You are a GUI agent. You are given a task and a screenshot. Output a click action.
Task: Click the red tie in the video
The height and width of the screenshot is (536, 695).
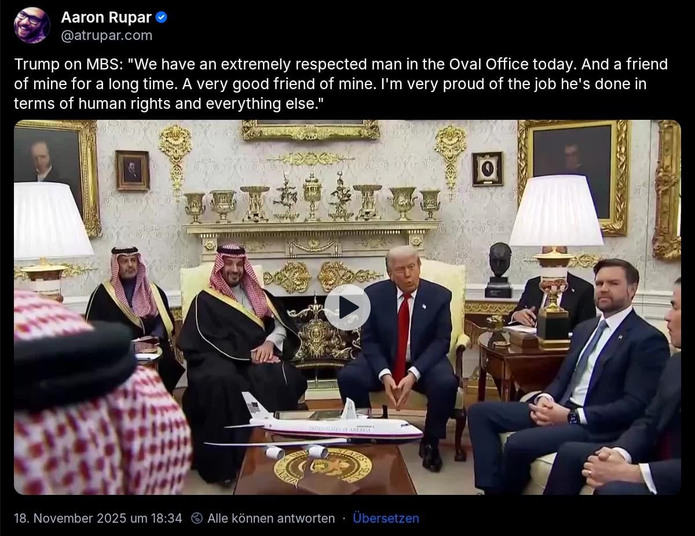click(x=402, y=337)
